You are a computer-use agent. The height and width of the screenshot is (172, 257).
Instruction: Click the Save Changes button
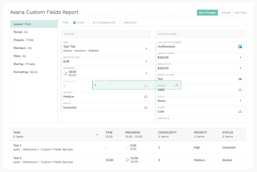pyautogui.click(x=207, y=12)
